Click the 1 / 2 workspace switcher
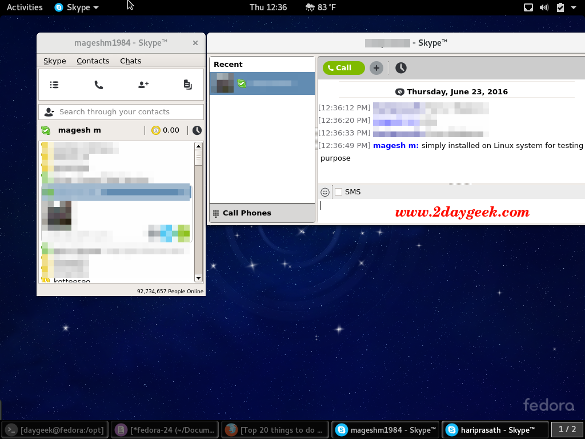The height and width of the screenshot is (439, 585). tap(567, 430)
